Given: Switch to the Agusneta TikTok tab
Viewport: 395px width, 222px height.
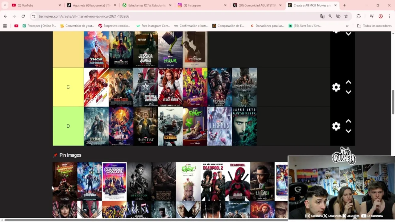Looking at the screenshot, I should pos(92,5).
